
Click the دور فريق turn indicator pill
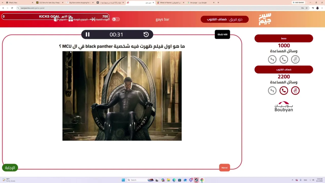pos(224,19)
